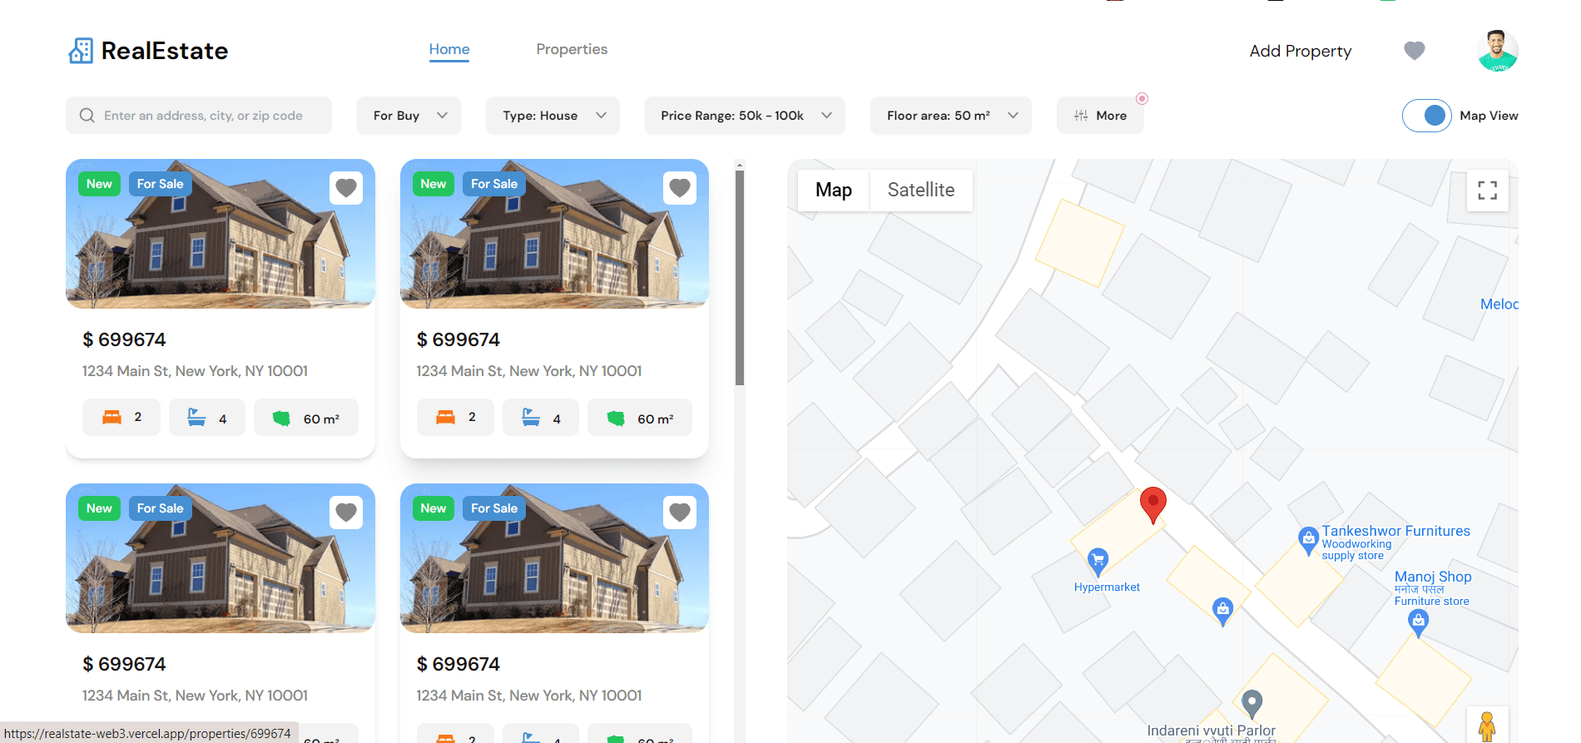Image resolution: width=1581 pixels, height=743 pixels.
Task: Click RealEstate brand name text
Action: (165, 51)
